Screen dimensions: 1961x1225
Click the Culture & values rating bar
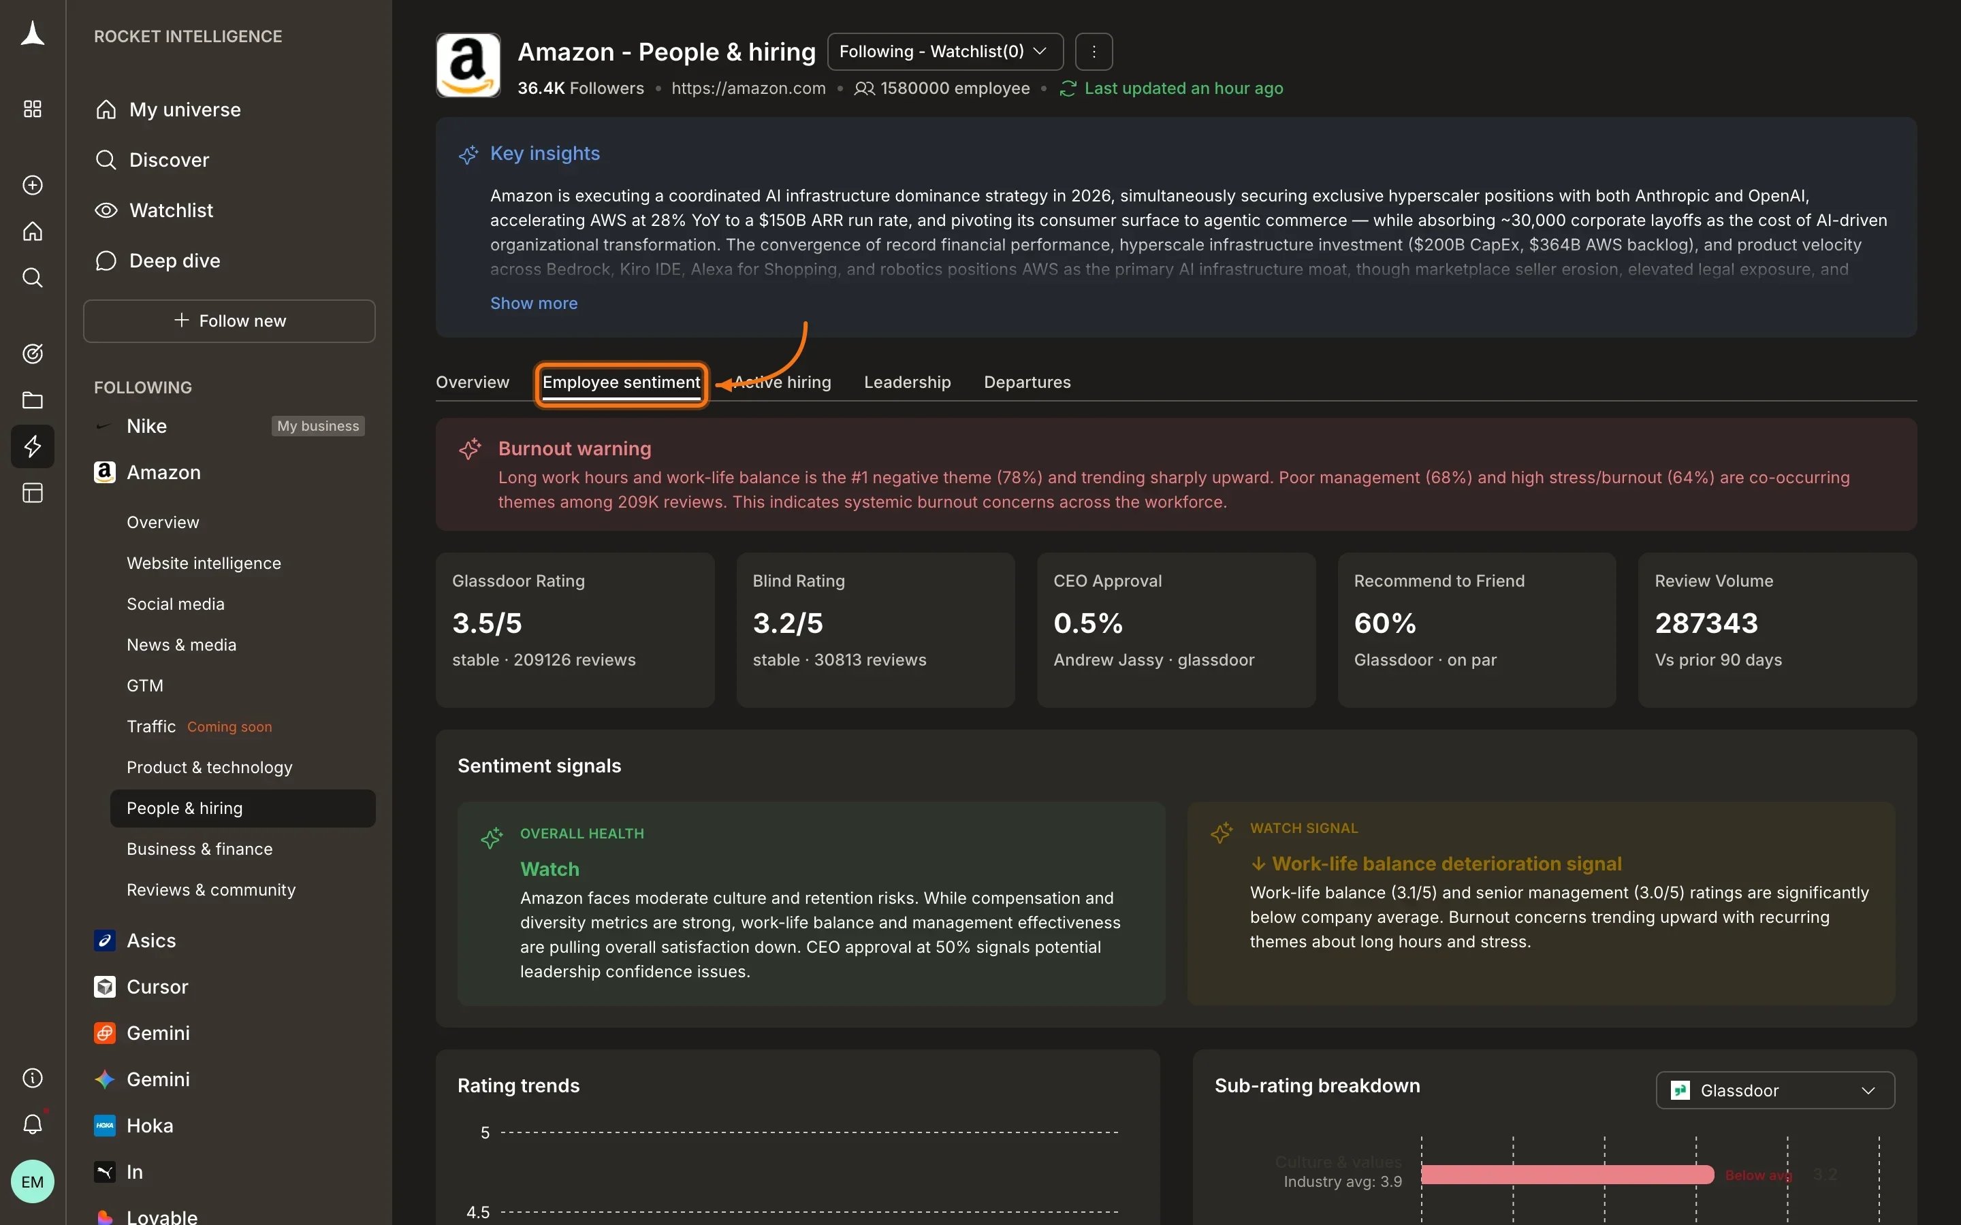(1567, 1175)
